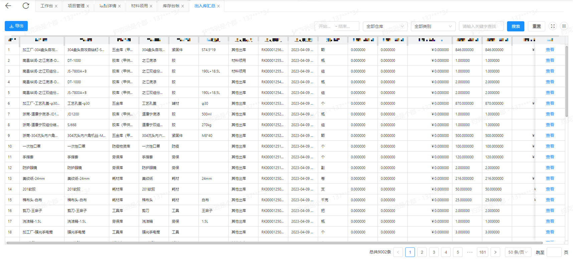Image resolution: width=573 pixels, height=262 pixels.
Task: Go to last page 181
Action: (483, 252)
